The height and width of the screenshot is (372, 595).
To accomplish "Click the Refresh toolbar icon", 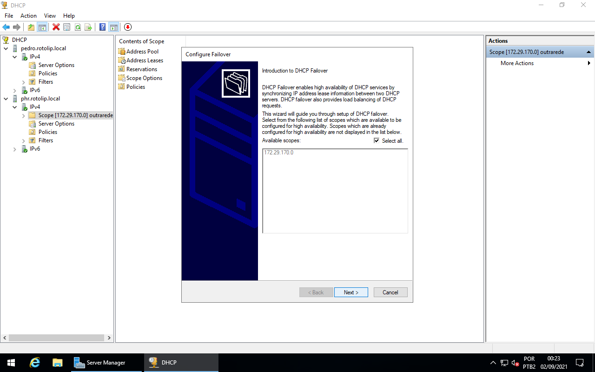I will point(78,27).
